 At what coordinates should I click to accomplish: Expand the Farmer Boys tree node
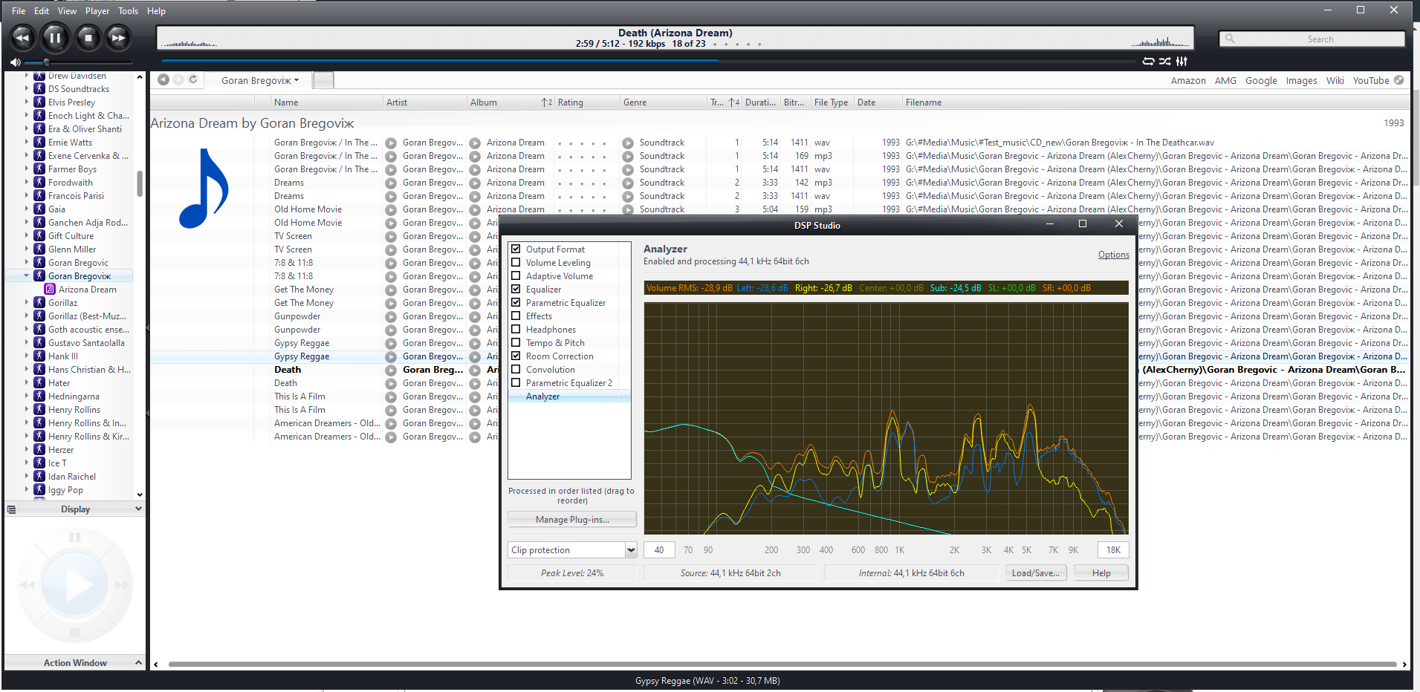(x=27, y=169)
